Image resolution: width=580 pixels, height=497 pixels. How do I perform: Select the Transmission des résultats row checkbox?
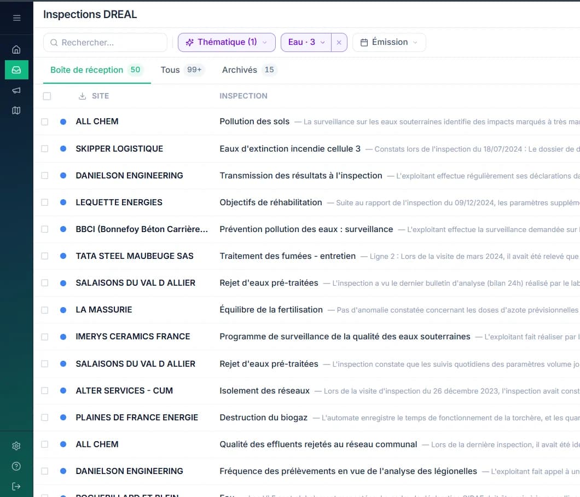[45, 175]
